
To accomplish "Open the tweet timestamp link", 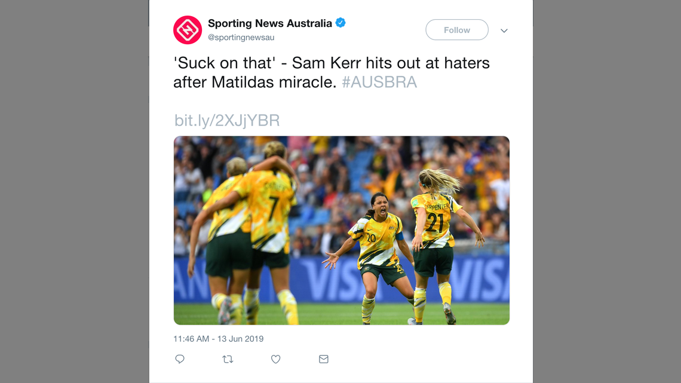I will pyautogui.click(x=218, y=338).
